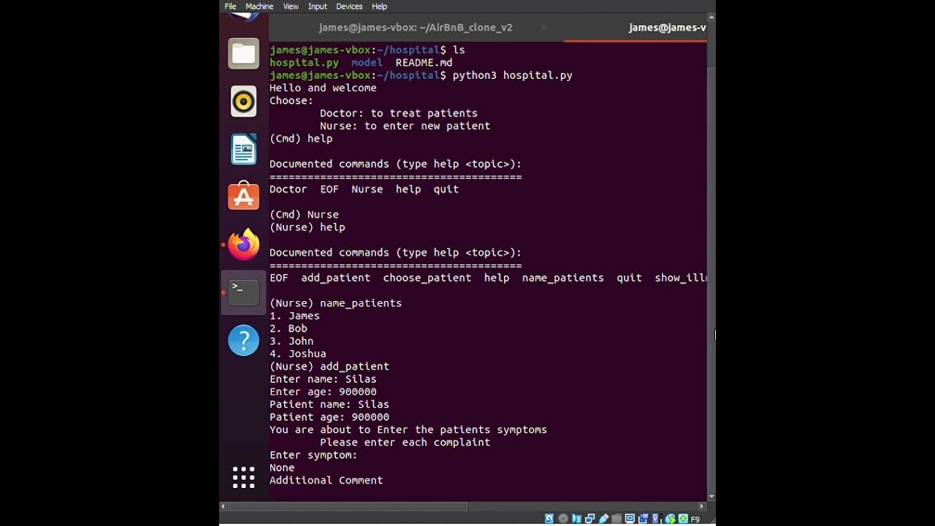The height and width of the screenshot is (526, 935).
Task: Click the 'Additional Comment' line
Action: [x=326, y=481]
